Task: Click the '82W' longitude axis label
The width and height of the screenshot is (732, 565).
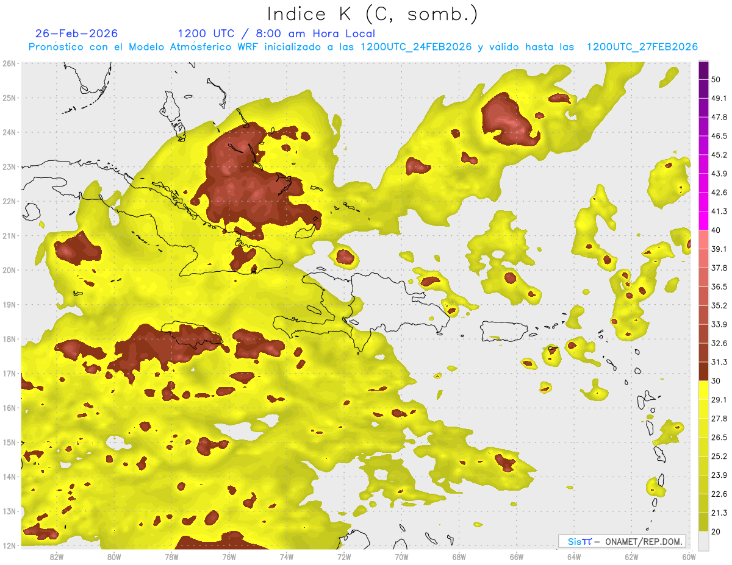Action: (57, 557)
